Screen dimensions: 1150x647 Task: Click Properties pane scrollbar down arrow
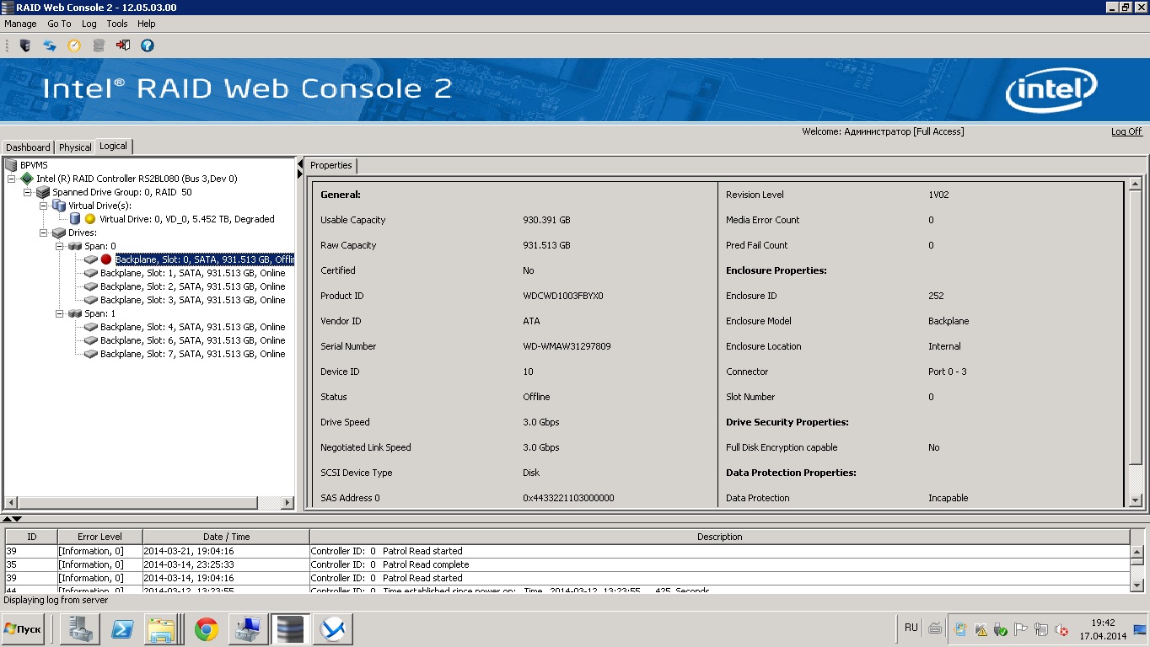click(1135, 500)
